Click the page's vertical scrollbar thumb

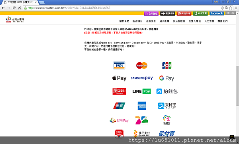(x=237, y=85)
